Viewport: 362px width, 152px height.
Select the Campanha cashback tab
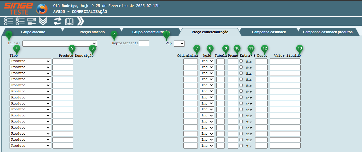[x=269, y=32]
